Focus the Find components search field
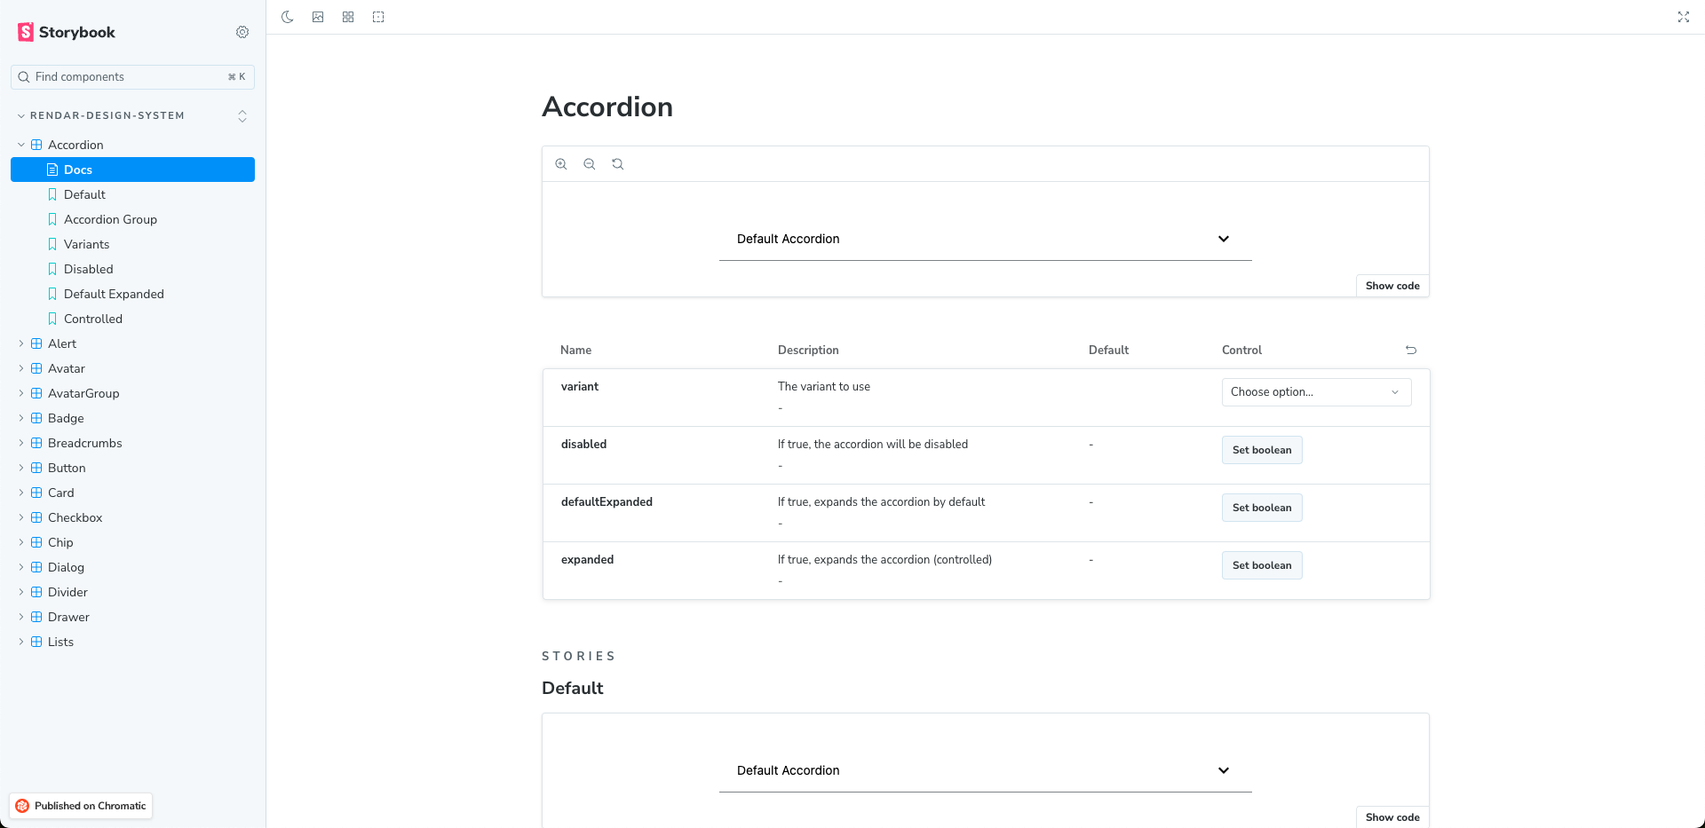The width and height of the screenshot is (1705, 828). pyautogui.click(x=132, y=77)
